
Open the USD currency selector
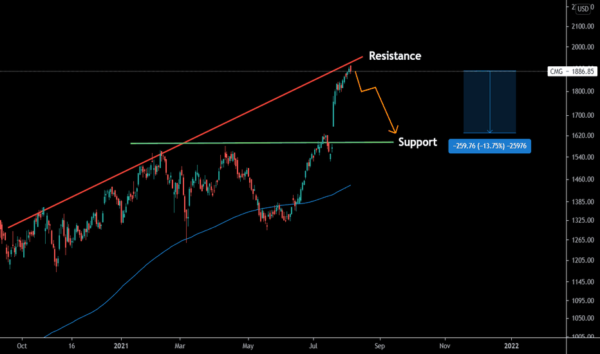click(x=583, y=9)
